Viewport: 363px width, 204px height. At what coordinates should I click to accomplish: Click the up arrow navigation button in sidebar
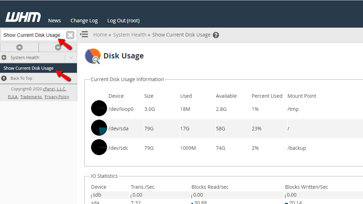click(19, 47)
